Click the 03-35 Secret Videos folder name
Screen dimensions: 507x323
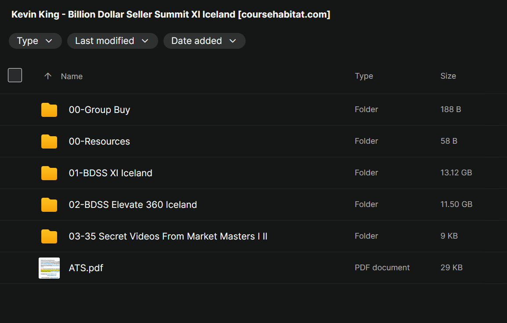(x=168, y=236)
